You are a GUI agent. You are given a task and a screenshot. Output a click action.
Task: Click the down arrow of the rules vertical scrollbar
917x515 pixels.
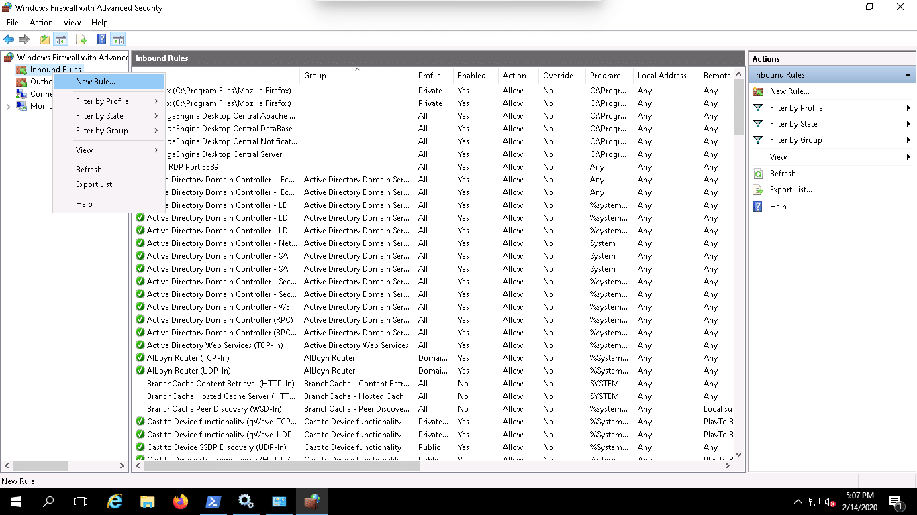click(x=739, y=455)
